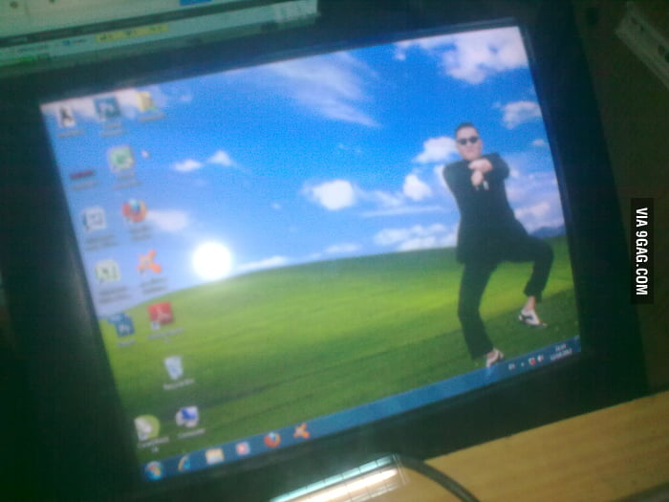The width and height of the screenshot is (669, 502).
Task: Open the File Explorer folder in taskbar
Action: click(x=214, y=455)
